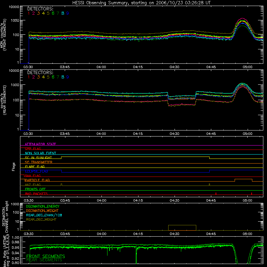Click 04:30 tick label under front segments plot
Screen dimensions: 267x267
174,67
